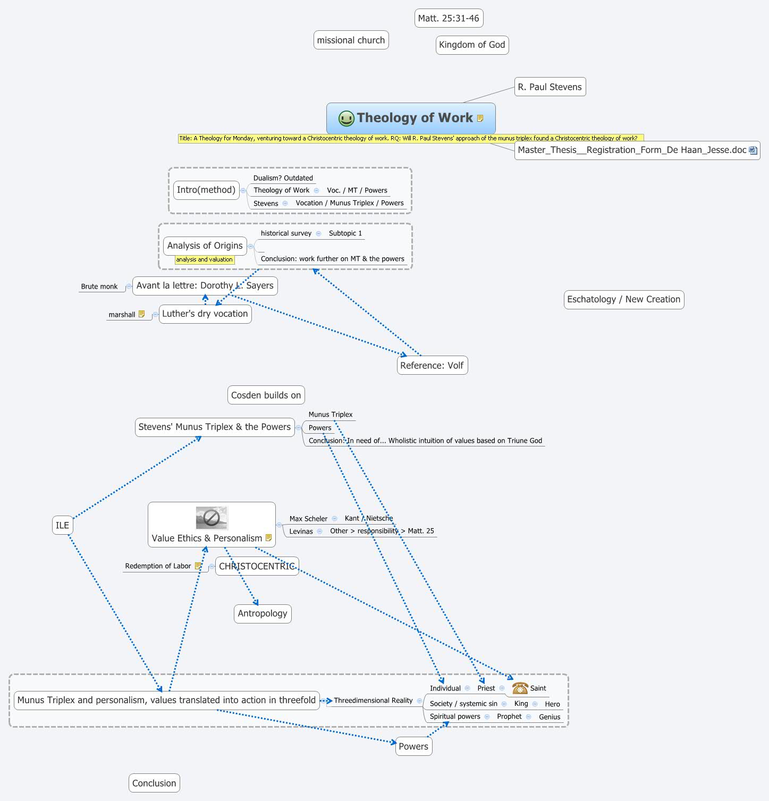Click the yellow analysis and valuation label
Image resolution: width=769 pixels, height=801 pixels.
(x=205, y=259)
